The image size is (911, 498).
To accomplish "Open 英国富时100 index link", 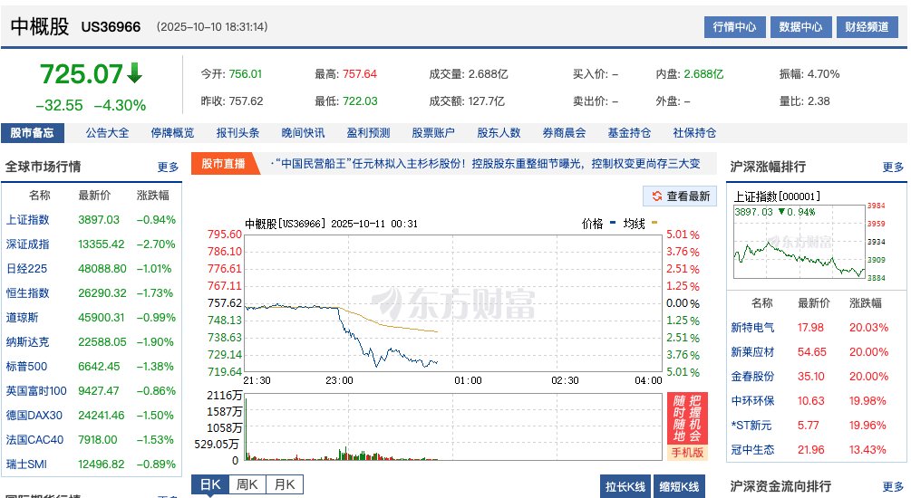I will click(x=36, y=390).
